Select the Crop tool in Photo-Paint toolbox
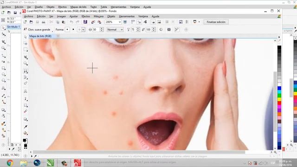The image size is (297, 167). pyautogui.click(x=26, y=57)
